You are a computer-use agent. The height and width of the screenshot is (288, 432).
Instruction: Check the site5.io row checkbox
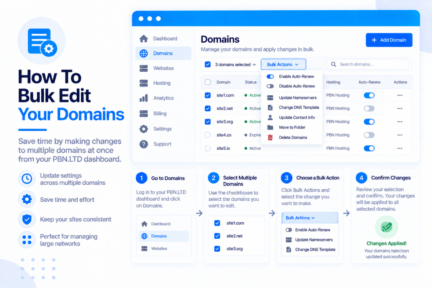[x=208, y=148]
